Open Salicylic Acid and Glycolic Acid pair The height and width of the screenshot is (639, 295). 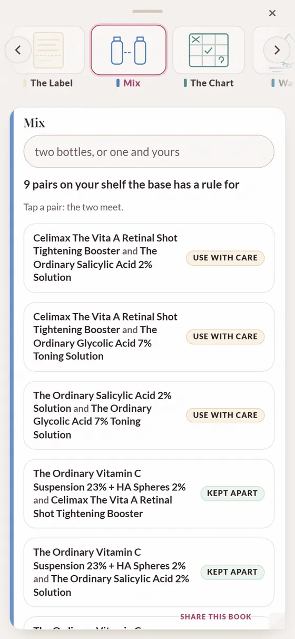pyautogui.click(x=149, y=415)
